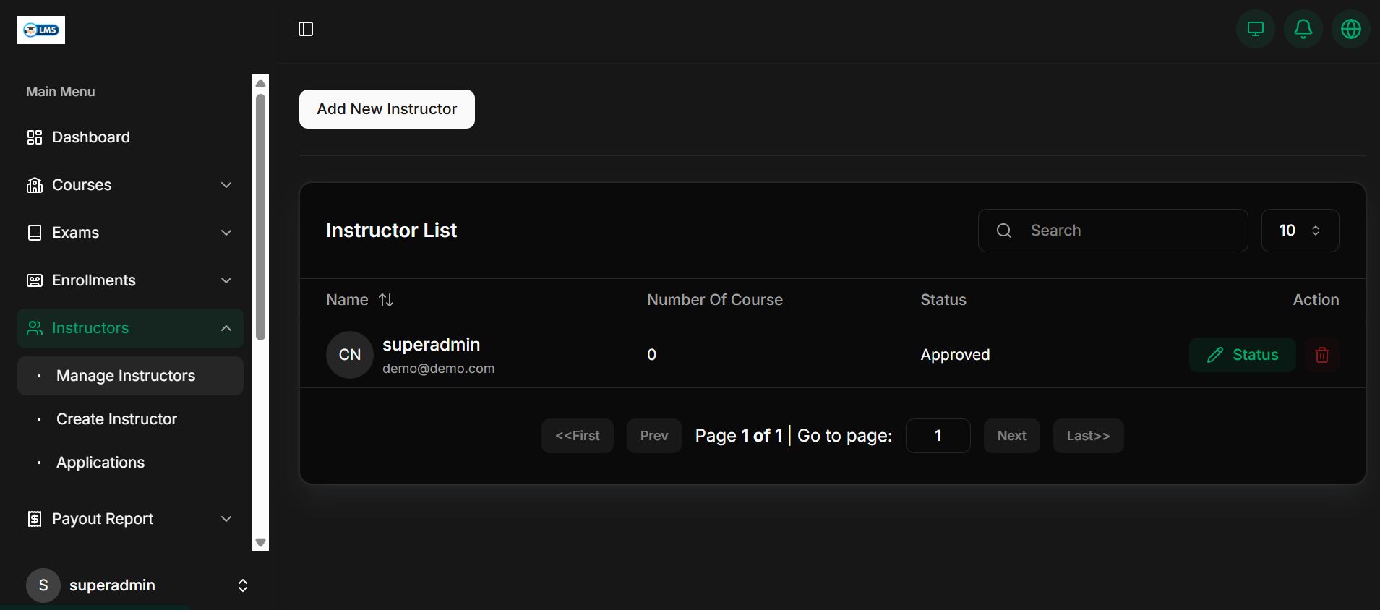The width and height of the screenshot is (1380, 610).
Task: Open Applications submenu item
Action: 130,463
